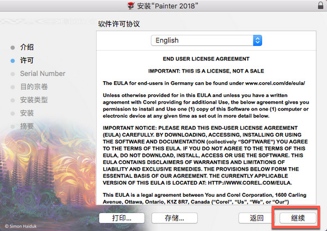The width and height of the screenshot is (327, 231).
Task: Click the 'IMPORTANT NOTICE' paragraph start
Action: (x=130, y=128)
